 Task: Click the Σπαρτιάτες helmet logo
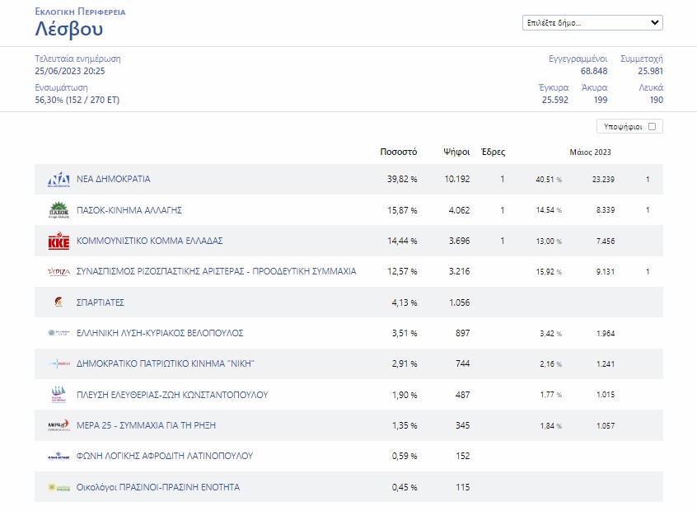(58, 302)
